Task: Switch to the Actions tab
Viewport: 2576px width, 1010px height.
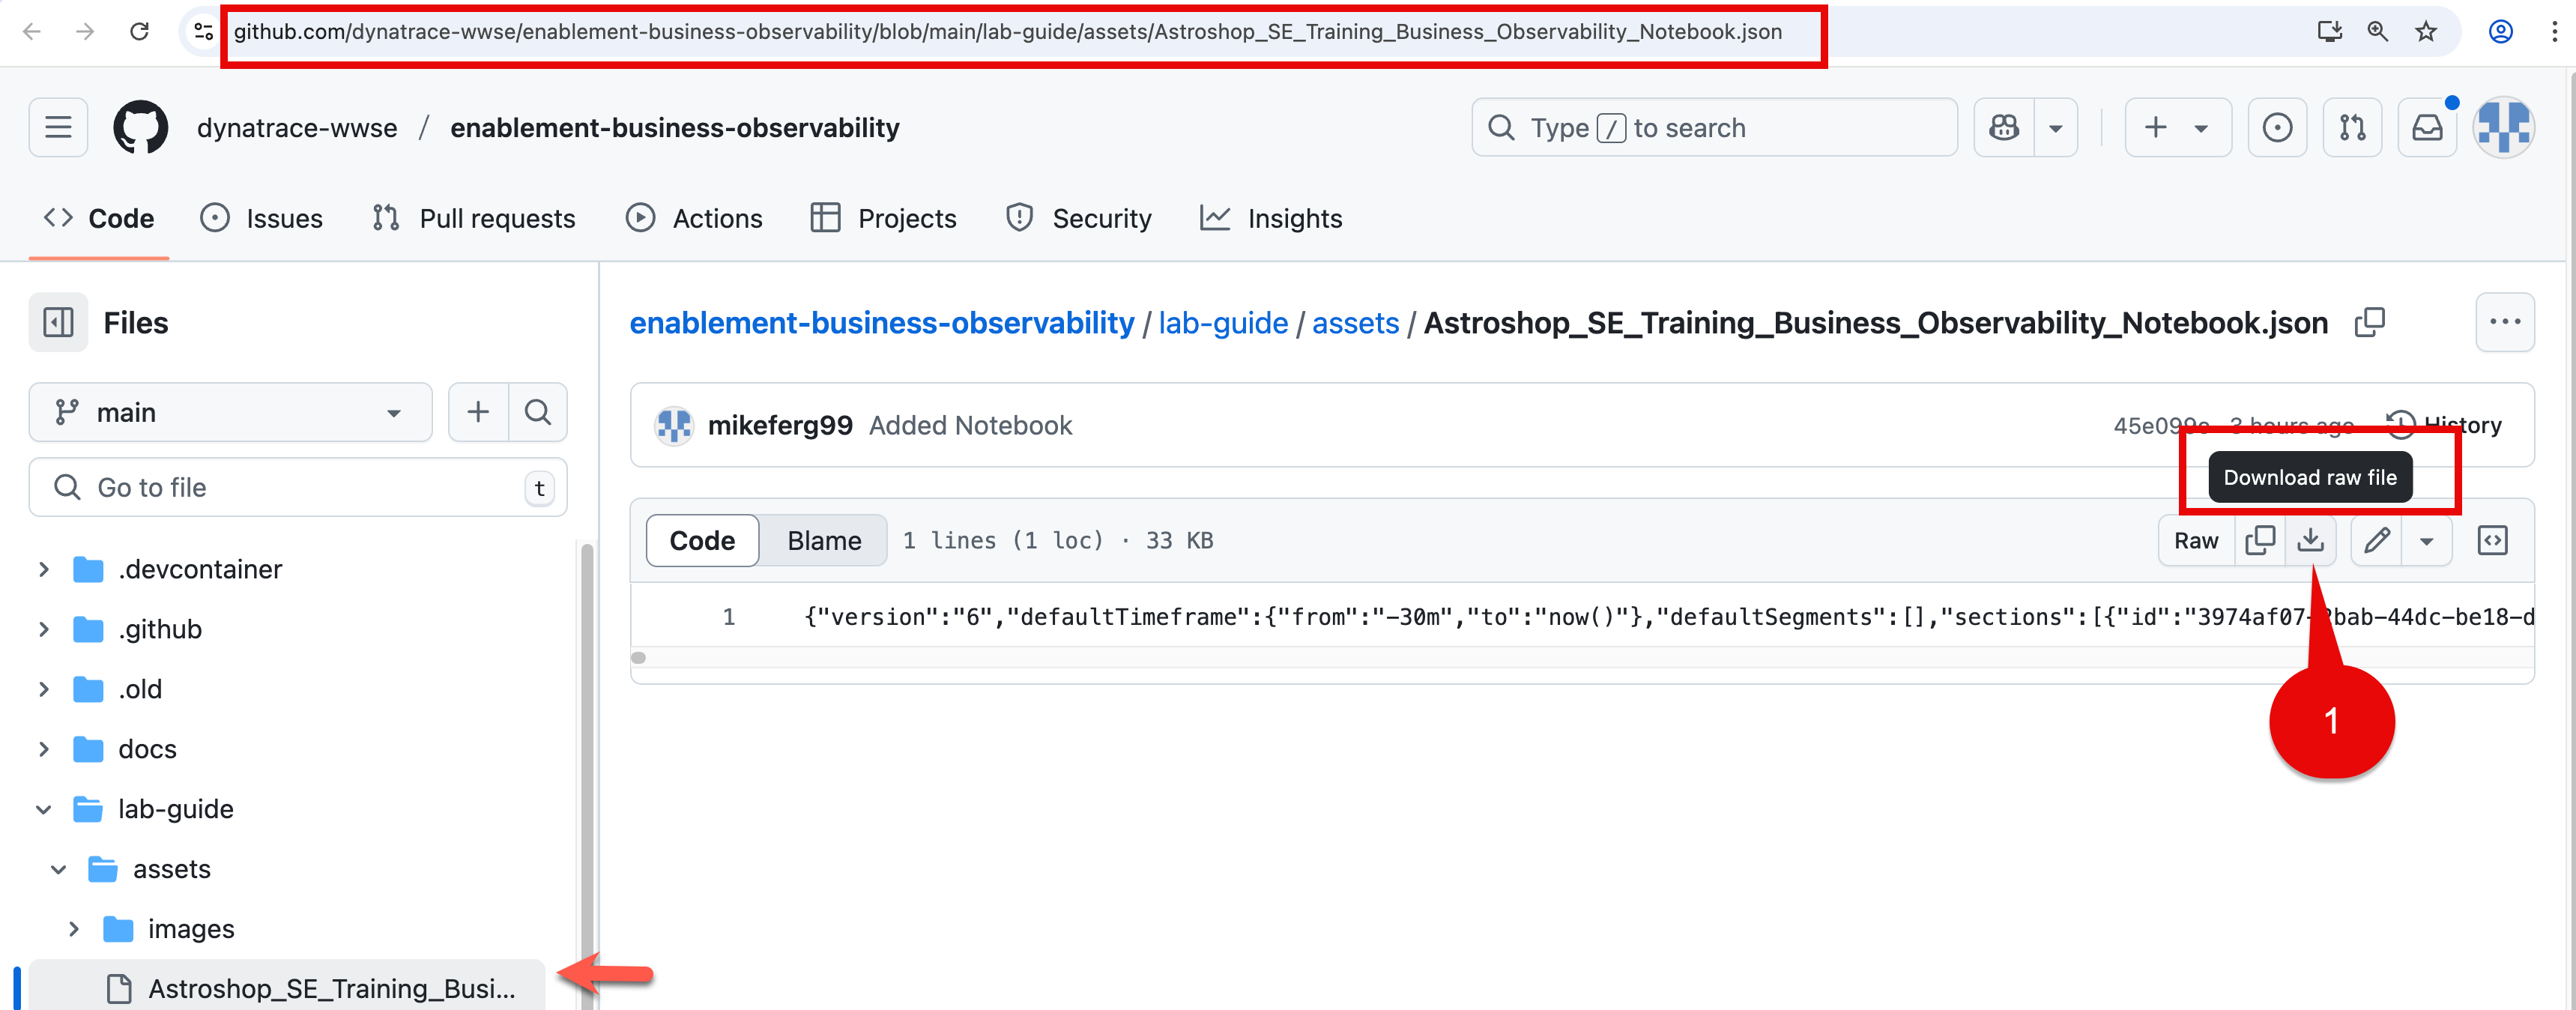Action: (694, 218)
